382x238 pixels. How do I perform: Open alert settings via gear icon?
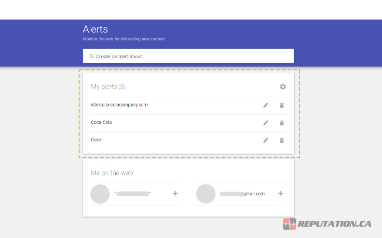[283, 87]
